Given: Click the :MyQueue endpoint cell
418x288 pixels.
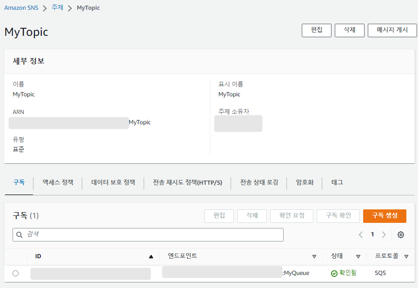Looking at the screenshot, I should click(x=296, y=273).
